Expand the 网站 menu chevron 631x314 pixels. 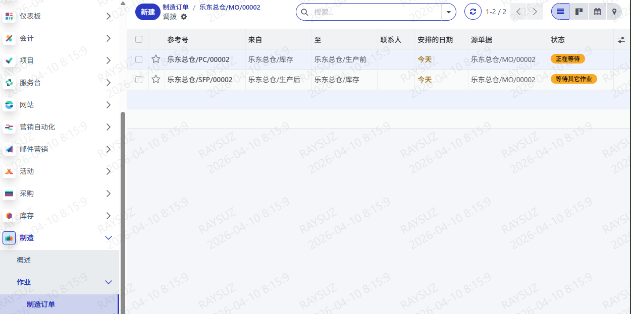pos(108,105)
